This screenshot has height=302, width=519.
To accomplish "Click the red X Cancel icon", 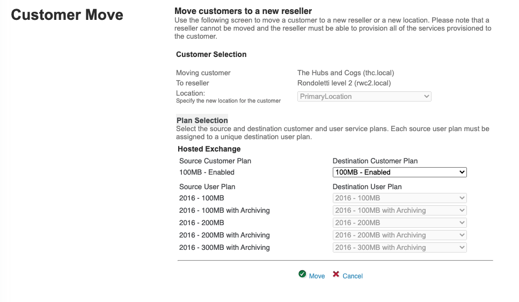I will 336,274.
